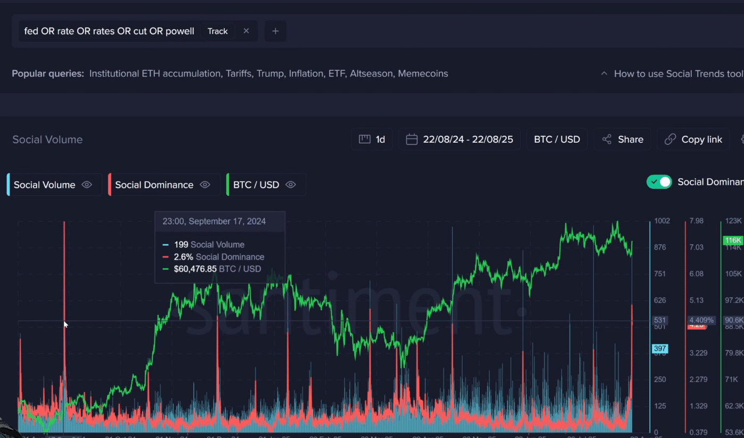Track the fed OR rate query
This screenshot has height=438, width=744.
click(x=217, y=31)
